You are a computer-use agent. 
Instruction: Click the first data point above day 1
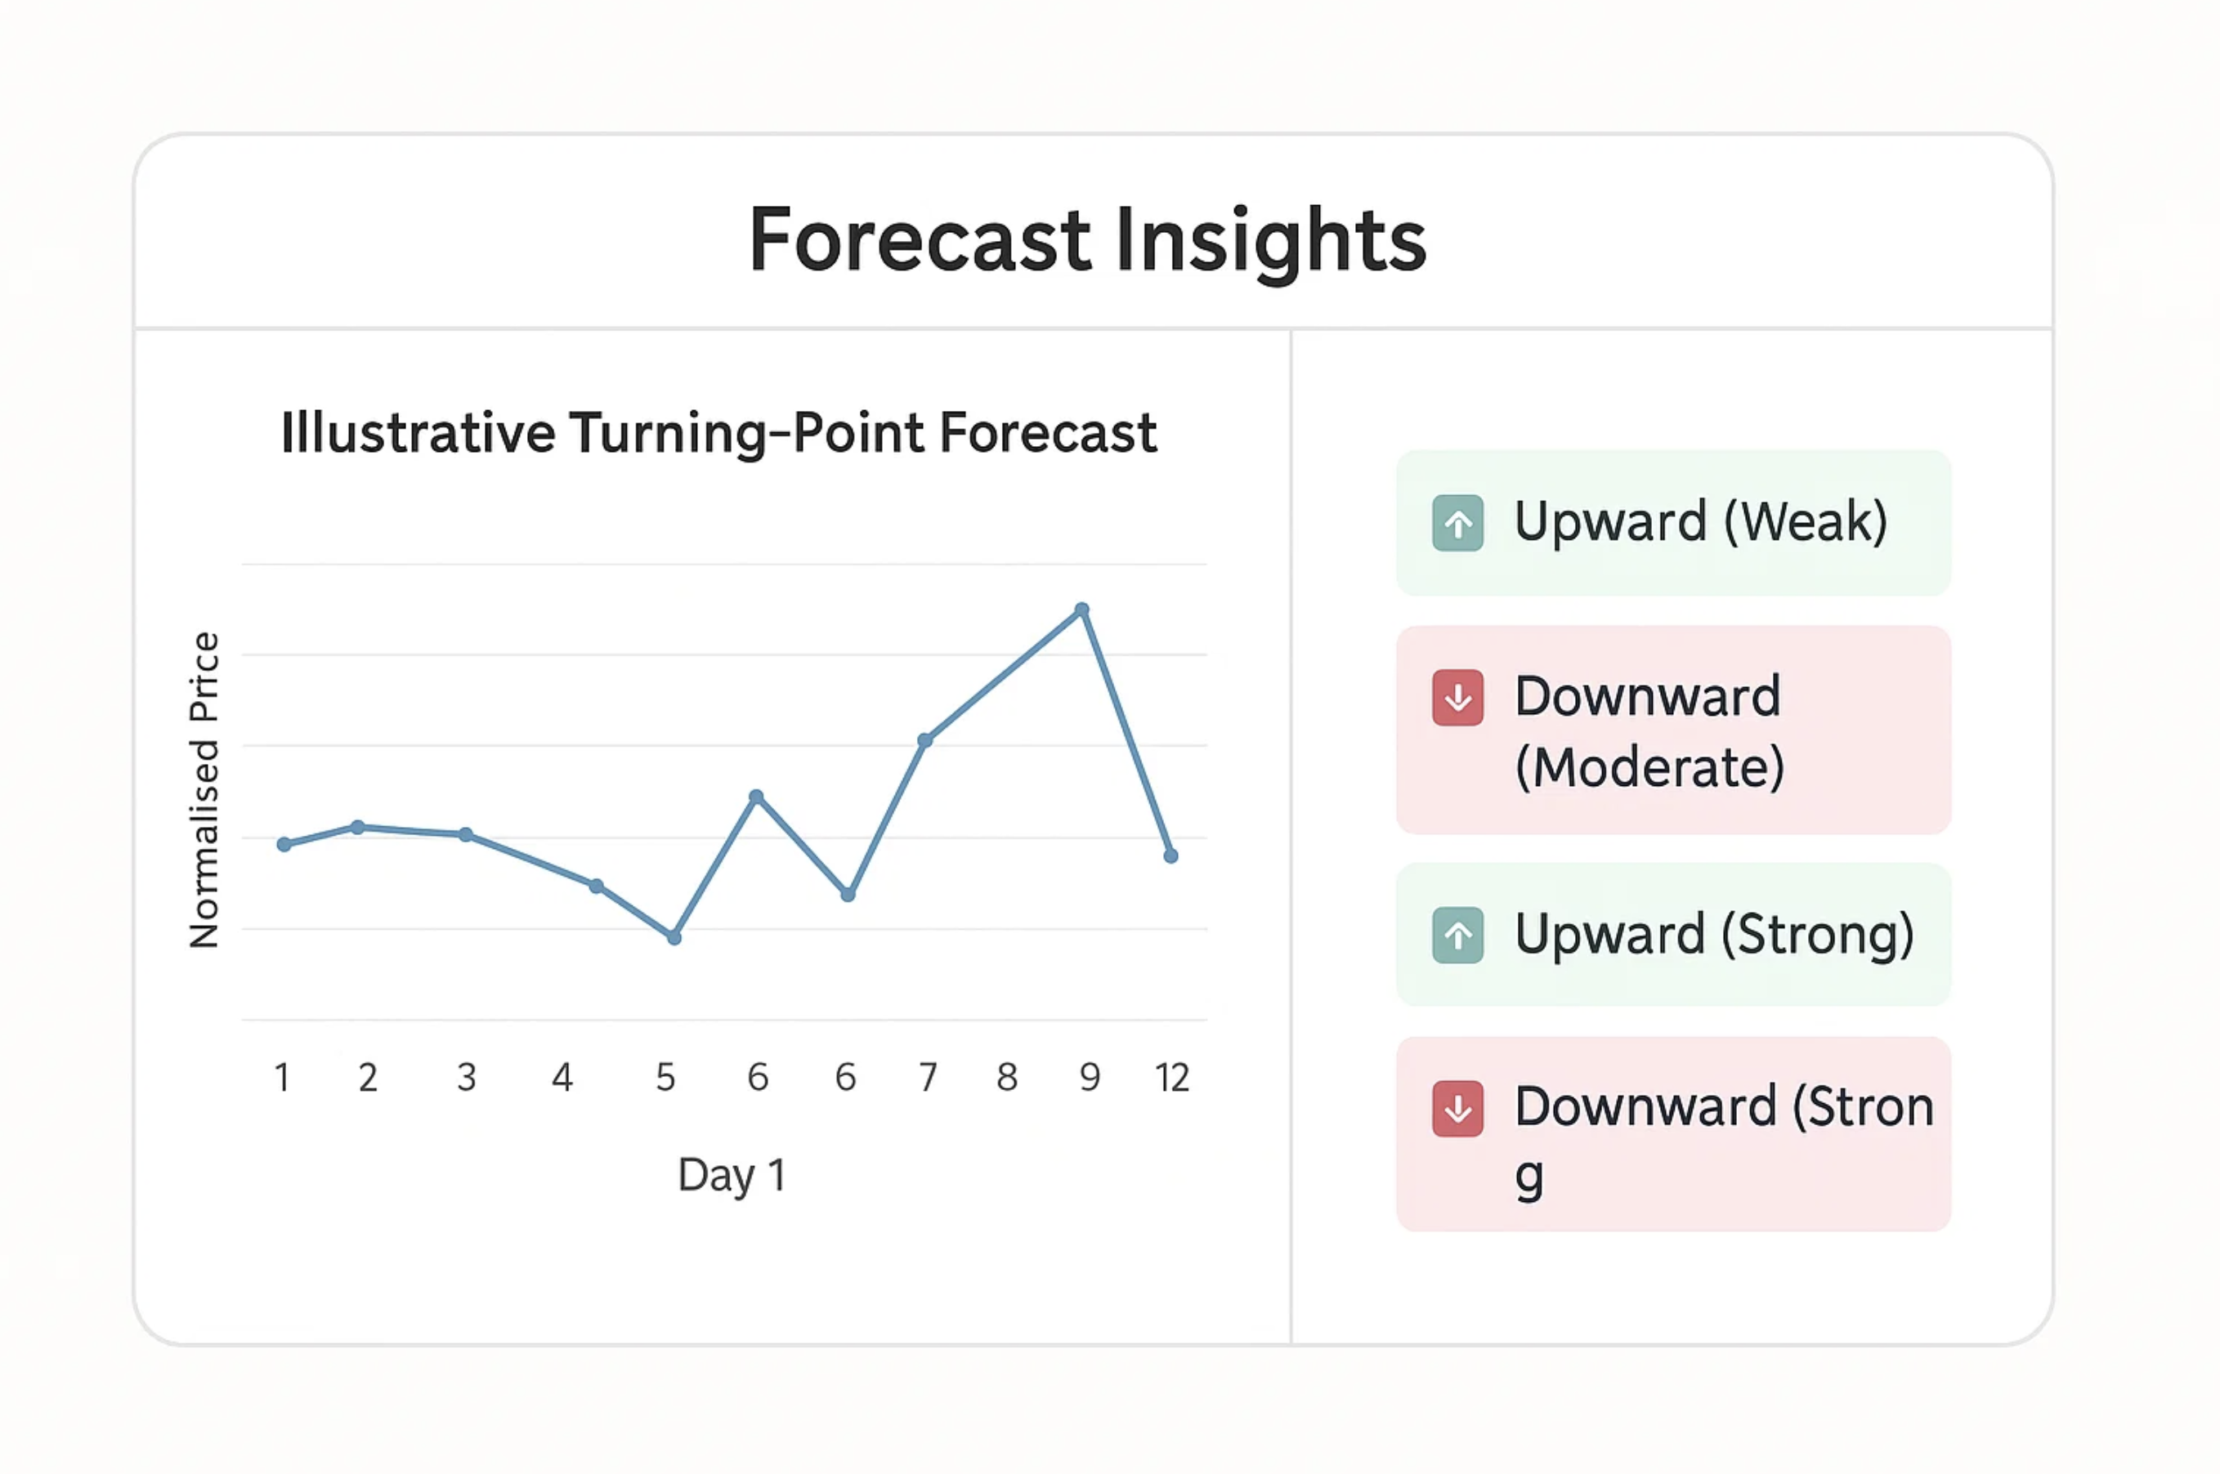pos(284,844)
